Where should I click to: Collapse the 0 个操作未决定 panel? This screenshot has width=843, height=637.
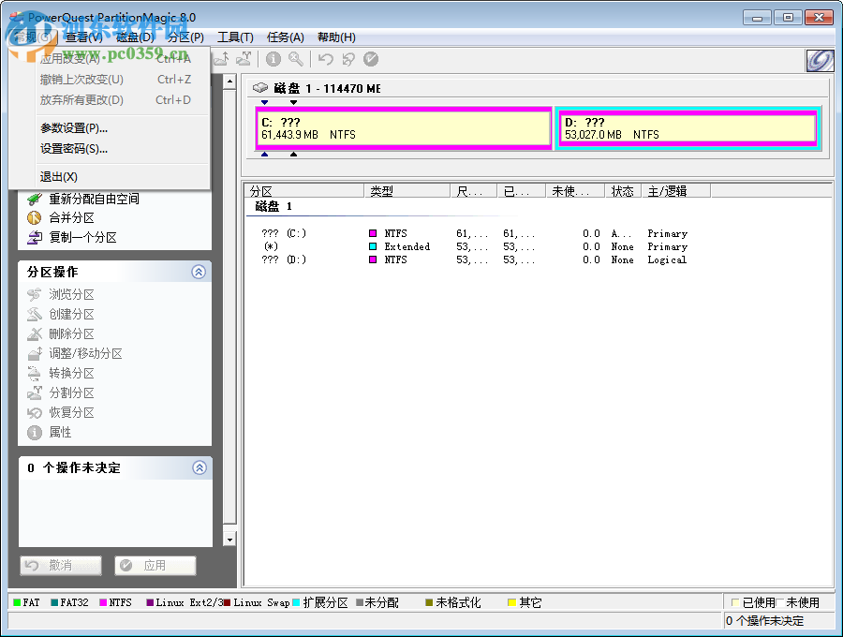pos(198,467)
